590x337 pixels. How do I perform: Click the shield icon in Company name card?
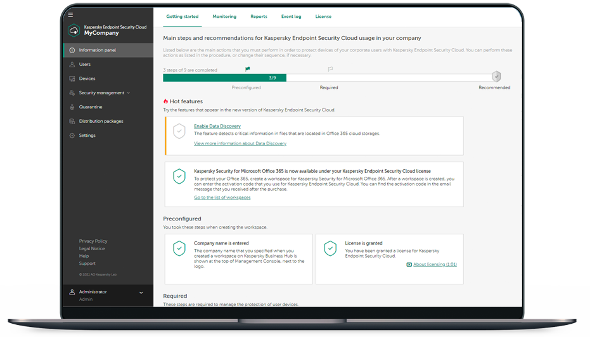pos(179,248)
